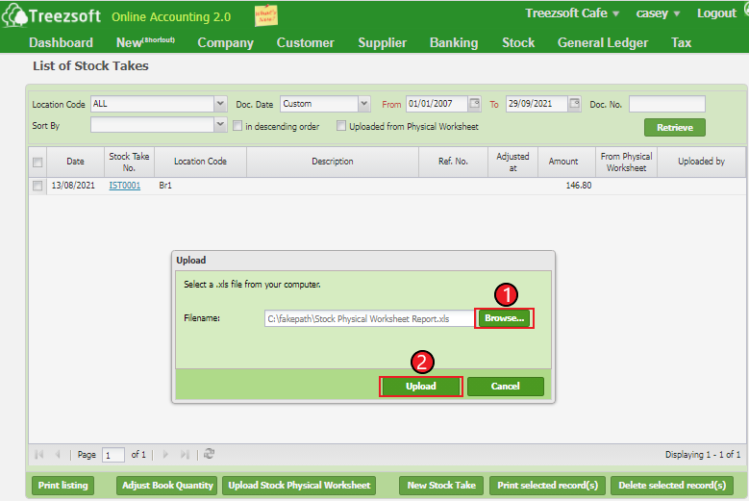Select the checkbox for row IST0001
This screenshot has height=501, width=749.
click(x=37, y=186)
